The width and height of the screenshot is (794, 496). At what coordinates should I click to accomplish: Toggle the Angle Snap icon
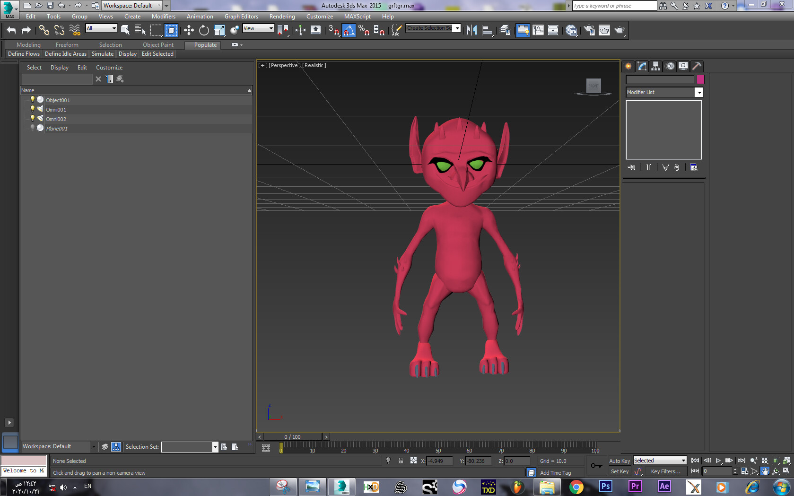click(x=349, y=30)
